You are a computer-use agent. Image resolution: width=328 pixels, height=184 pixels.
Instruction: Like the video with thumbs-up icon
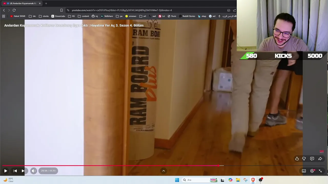tap(297, 159)
